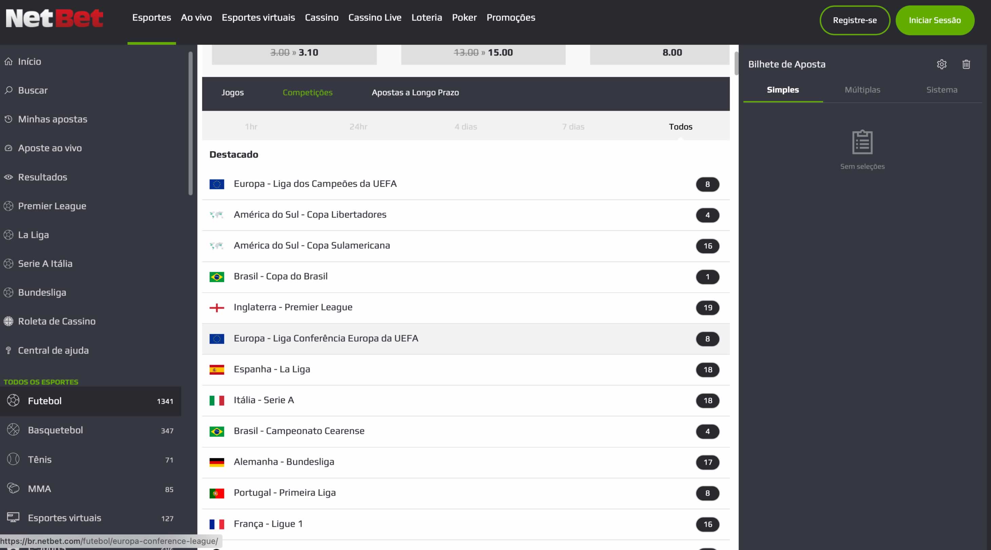991x550 pixels.
Task: Select the Todos time filter
Action: (x=680, y=126)
